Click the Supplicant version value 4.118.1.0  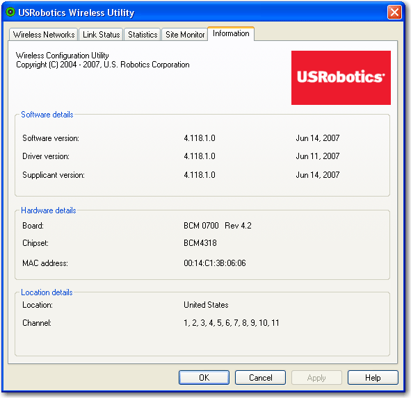coord(200,174)
